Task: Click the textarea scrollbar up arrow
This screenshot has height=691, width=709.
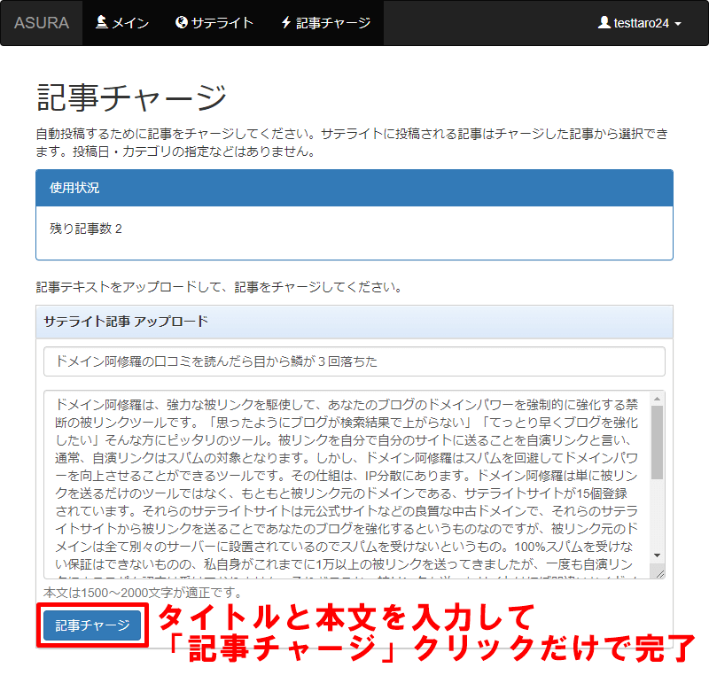Action: click(657, 399)
